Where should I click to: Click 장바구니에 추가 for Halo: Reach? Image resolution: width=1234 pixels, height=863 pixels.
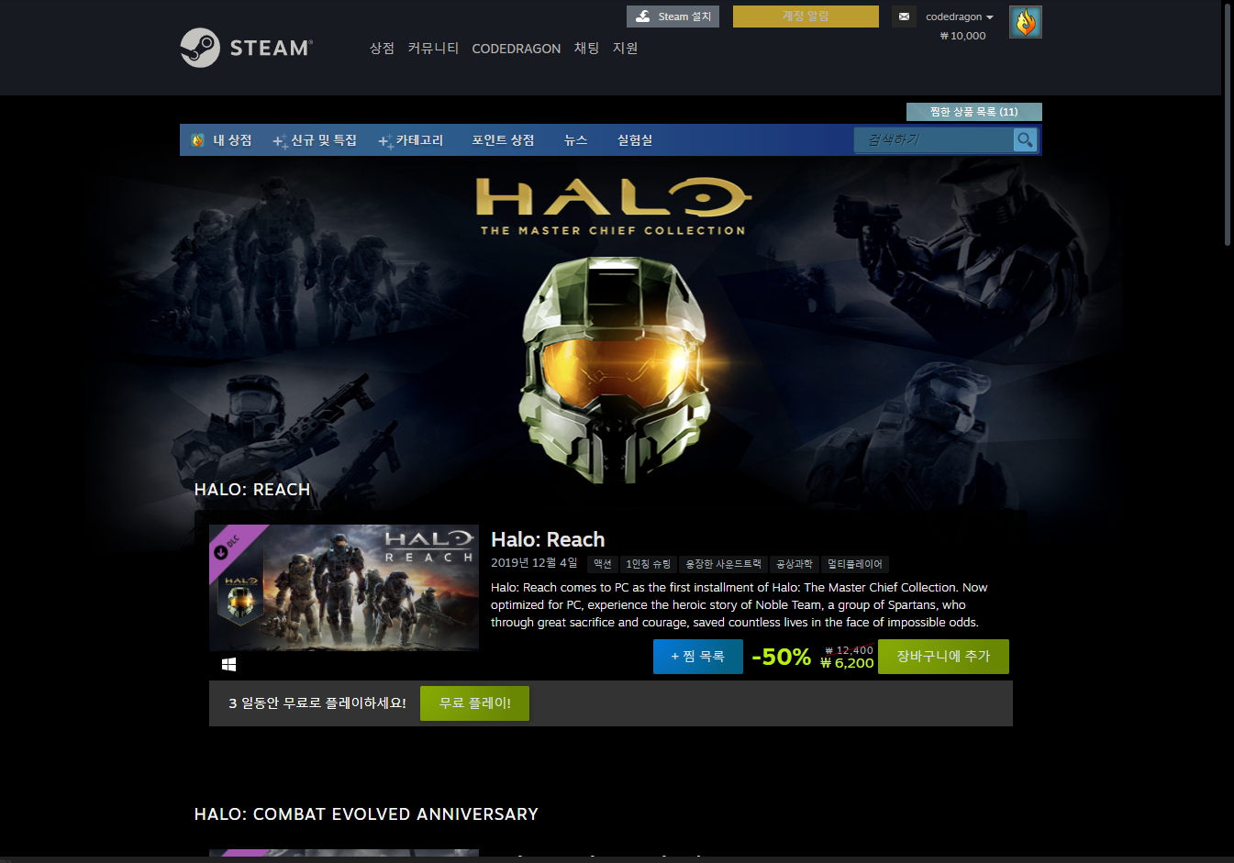pos(943,657)
